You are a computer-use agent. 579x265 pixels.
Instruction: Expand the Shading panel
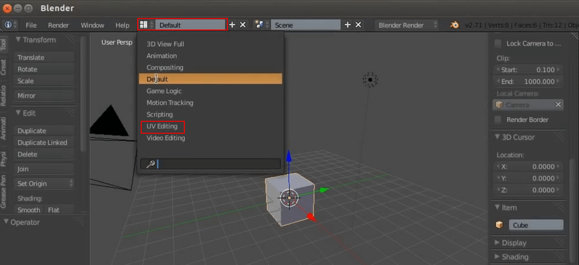[x=497, y=257]
